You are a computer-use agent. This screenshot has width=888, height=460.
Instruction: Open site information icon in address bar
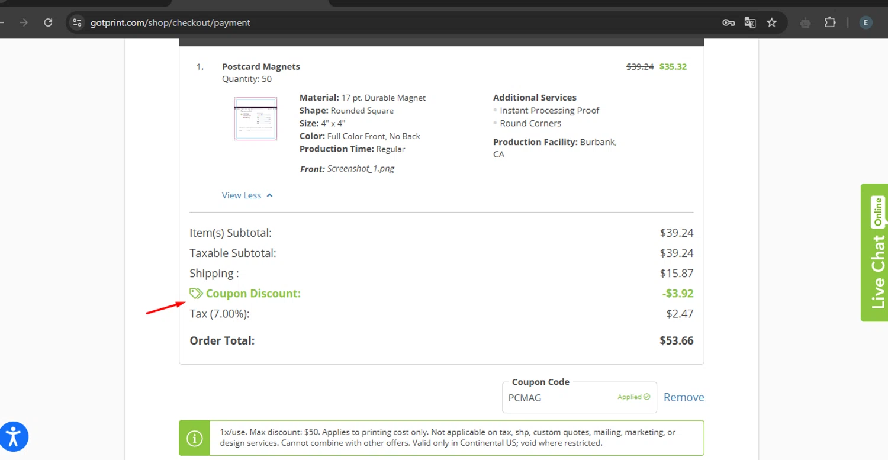pyautogui.click(x=76, y=22)
